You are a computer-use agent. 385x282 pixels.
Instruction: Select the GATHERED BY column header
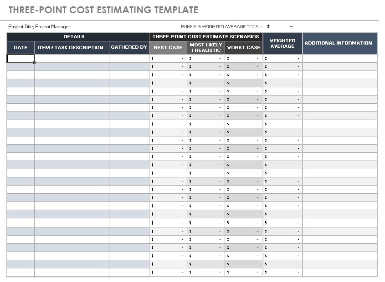tap(129, 47)
